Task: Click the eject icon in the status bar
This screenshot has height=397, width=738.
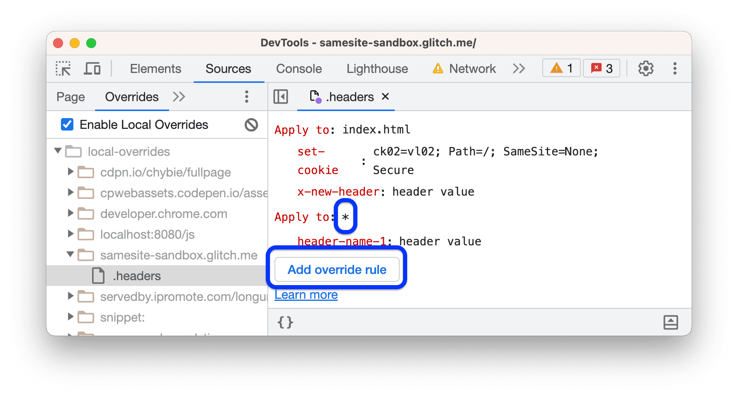Action: coord(671,322)
